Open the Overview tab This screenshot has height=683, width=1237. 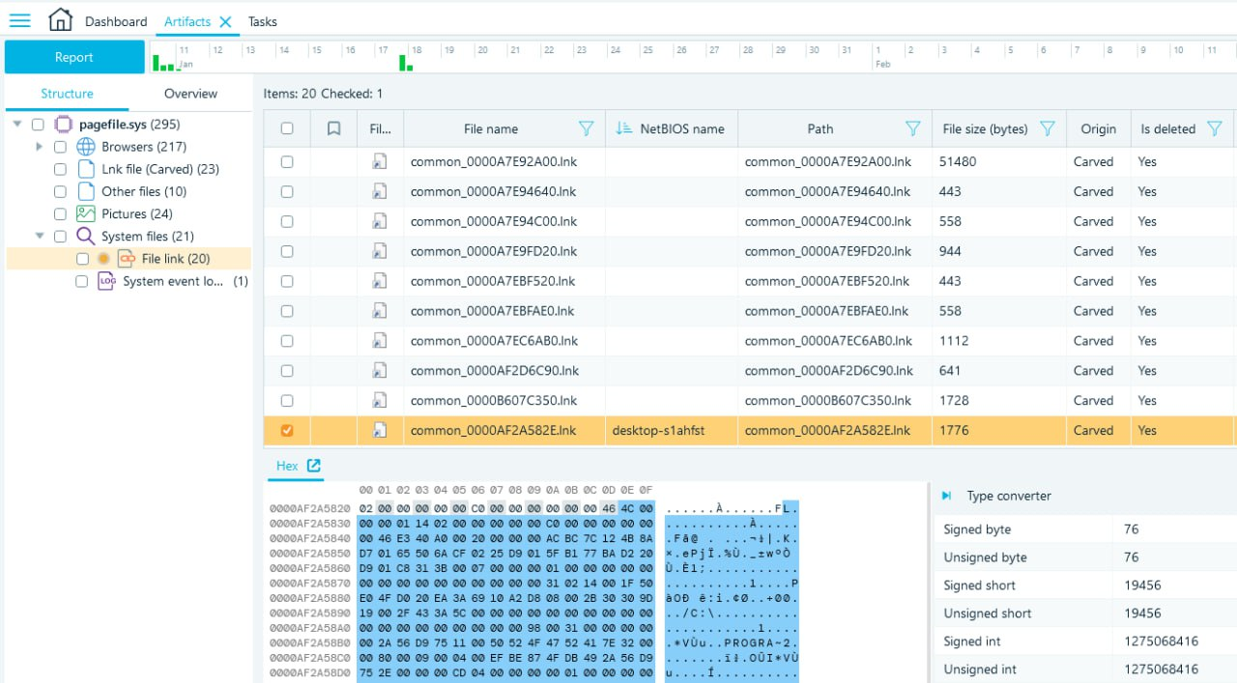point(190,94)
